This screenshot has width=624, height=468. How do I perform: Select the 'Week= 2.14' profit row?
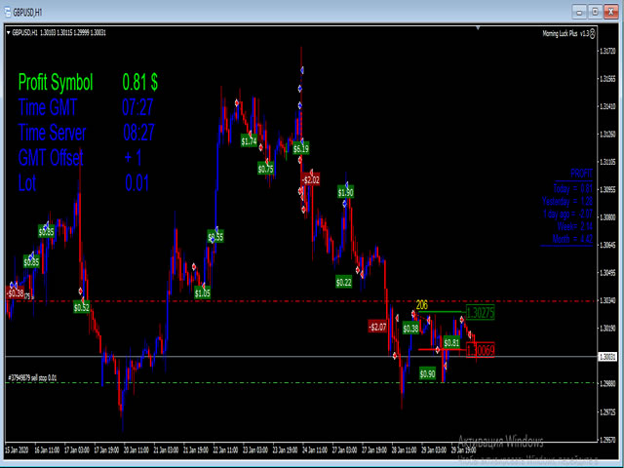pos(574,226)
